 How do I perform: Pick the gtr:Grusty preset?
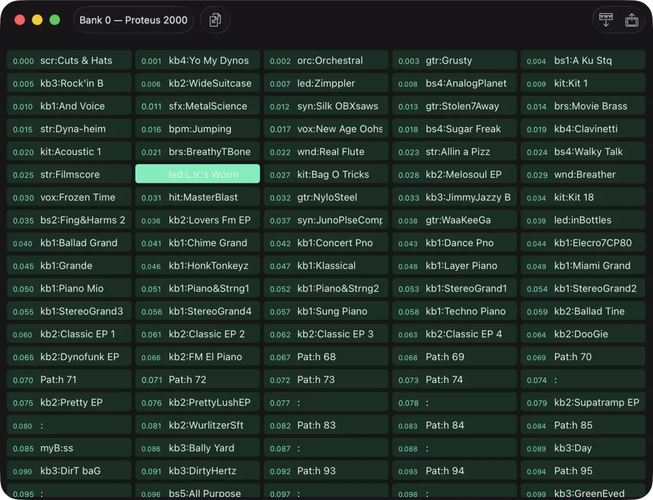pyautogui.click(x=454, y=60)
